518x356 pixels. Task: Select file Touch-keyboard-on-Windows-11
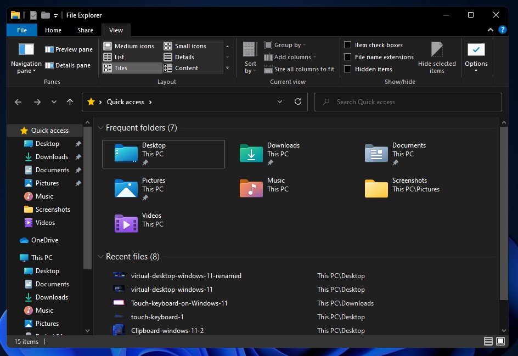pos(179,303)
